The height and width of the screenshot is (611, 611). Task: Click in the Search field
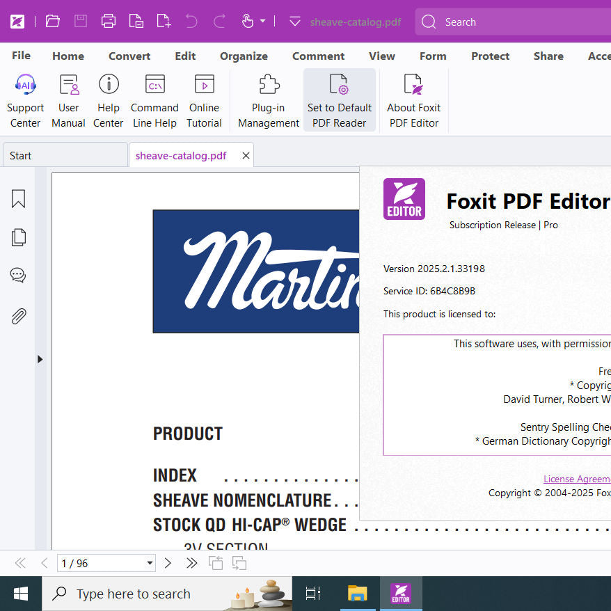pyautogui.click(x=513, y=22)
